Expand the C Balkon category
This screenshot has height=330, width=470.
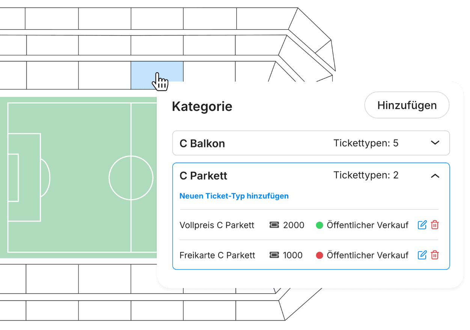coord(435,143)
